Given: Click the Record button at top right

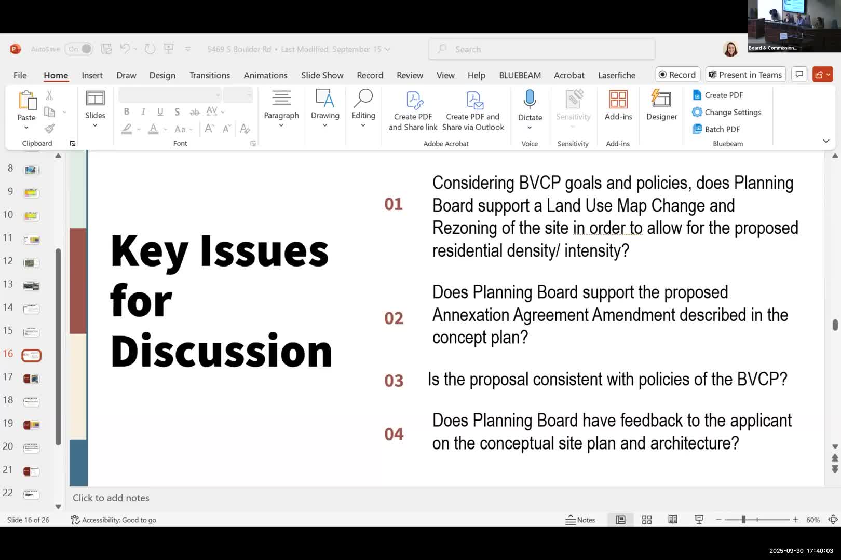Looking at the screenshot, I should [x=677, y=75].
